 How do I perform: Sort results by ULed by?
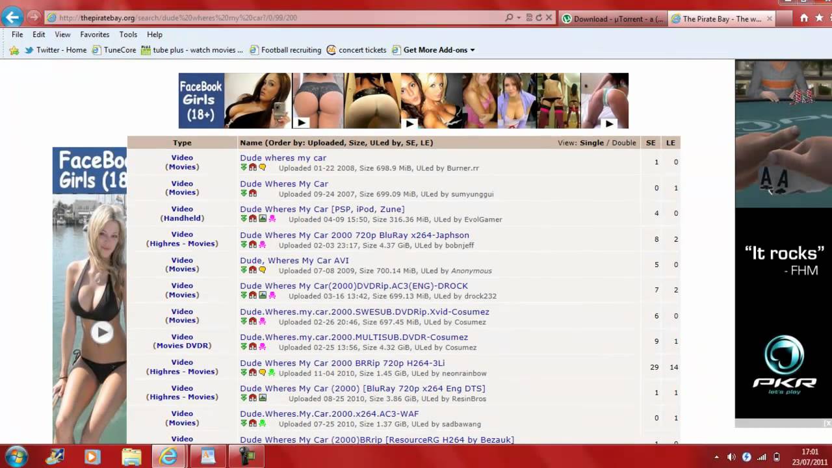383,143
